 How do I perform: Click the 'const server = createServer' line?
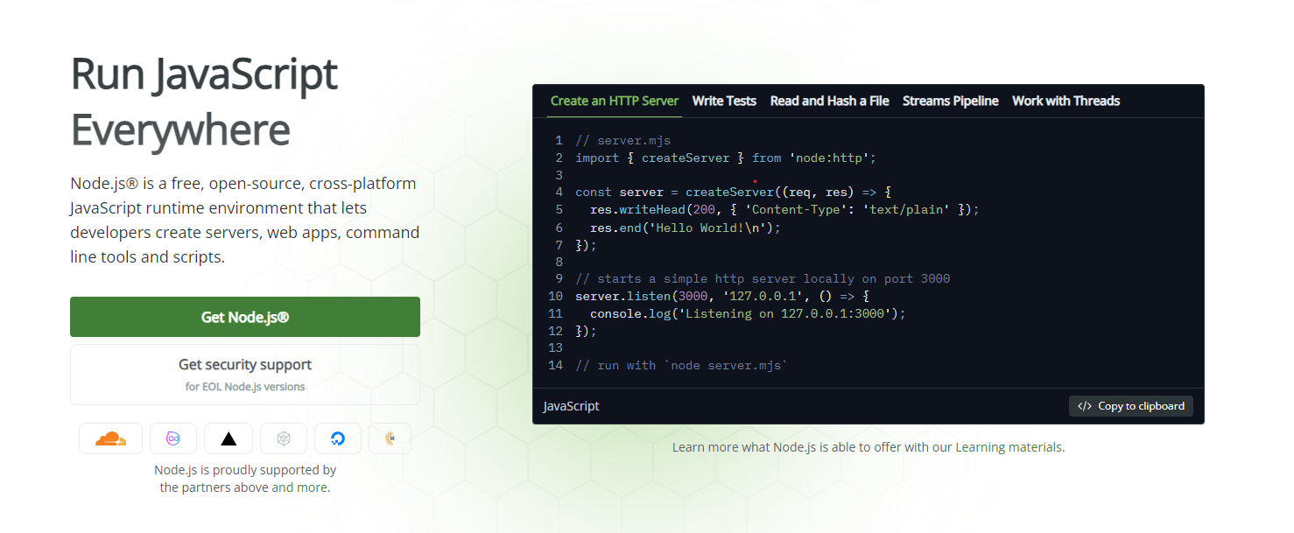pos(733,192)
